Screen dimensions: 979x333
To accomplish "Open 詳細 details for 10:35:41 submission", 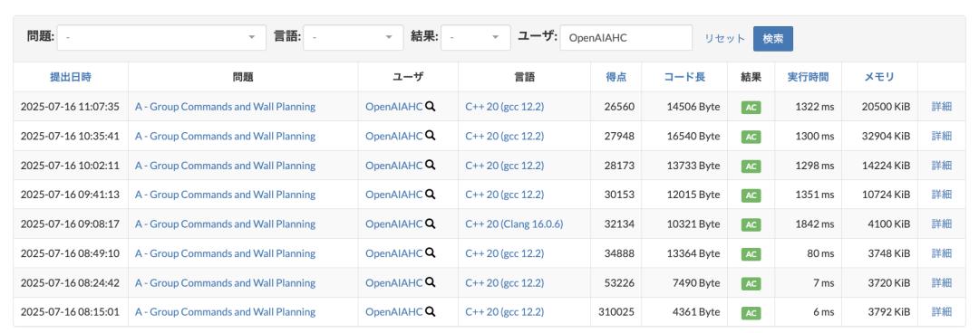I will [x=942, y=136].
